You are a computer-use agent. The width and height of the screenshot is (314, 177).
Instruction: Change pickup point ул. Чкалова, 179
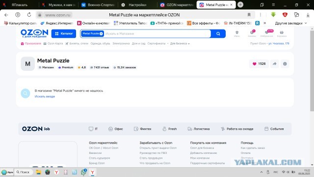click(279, 44)
